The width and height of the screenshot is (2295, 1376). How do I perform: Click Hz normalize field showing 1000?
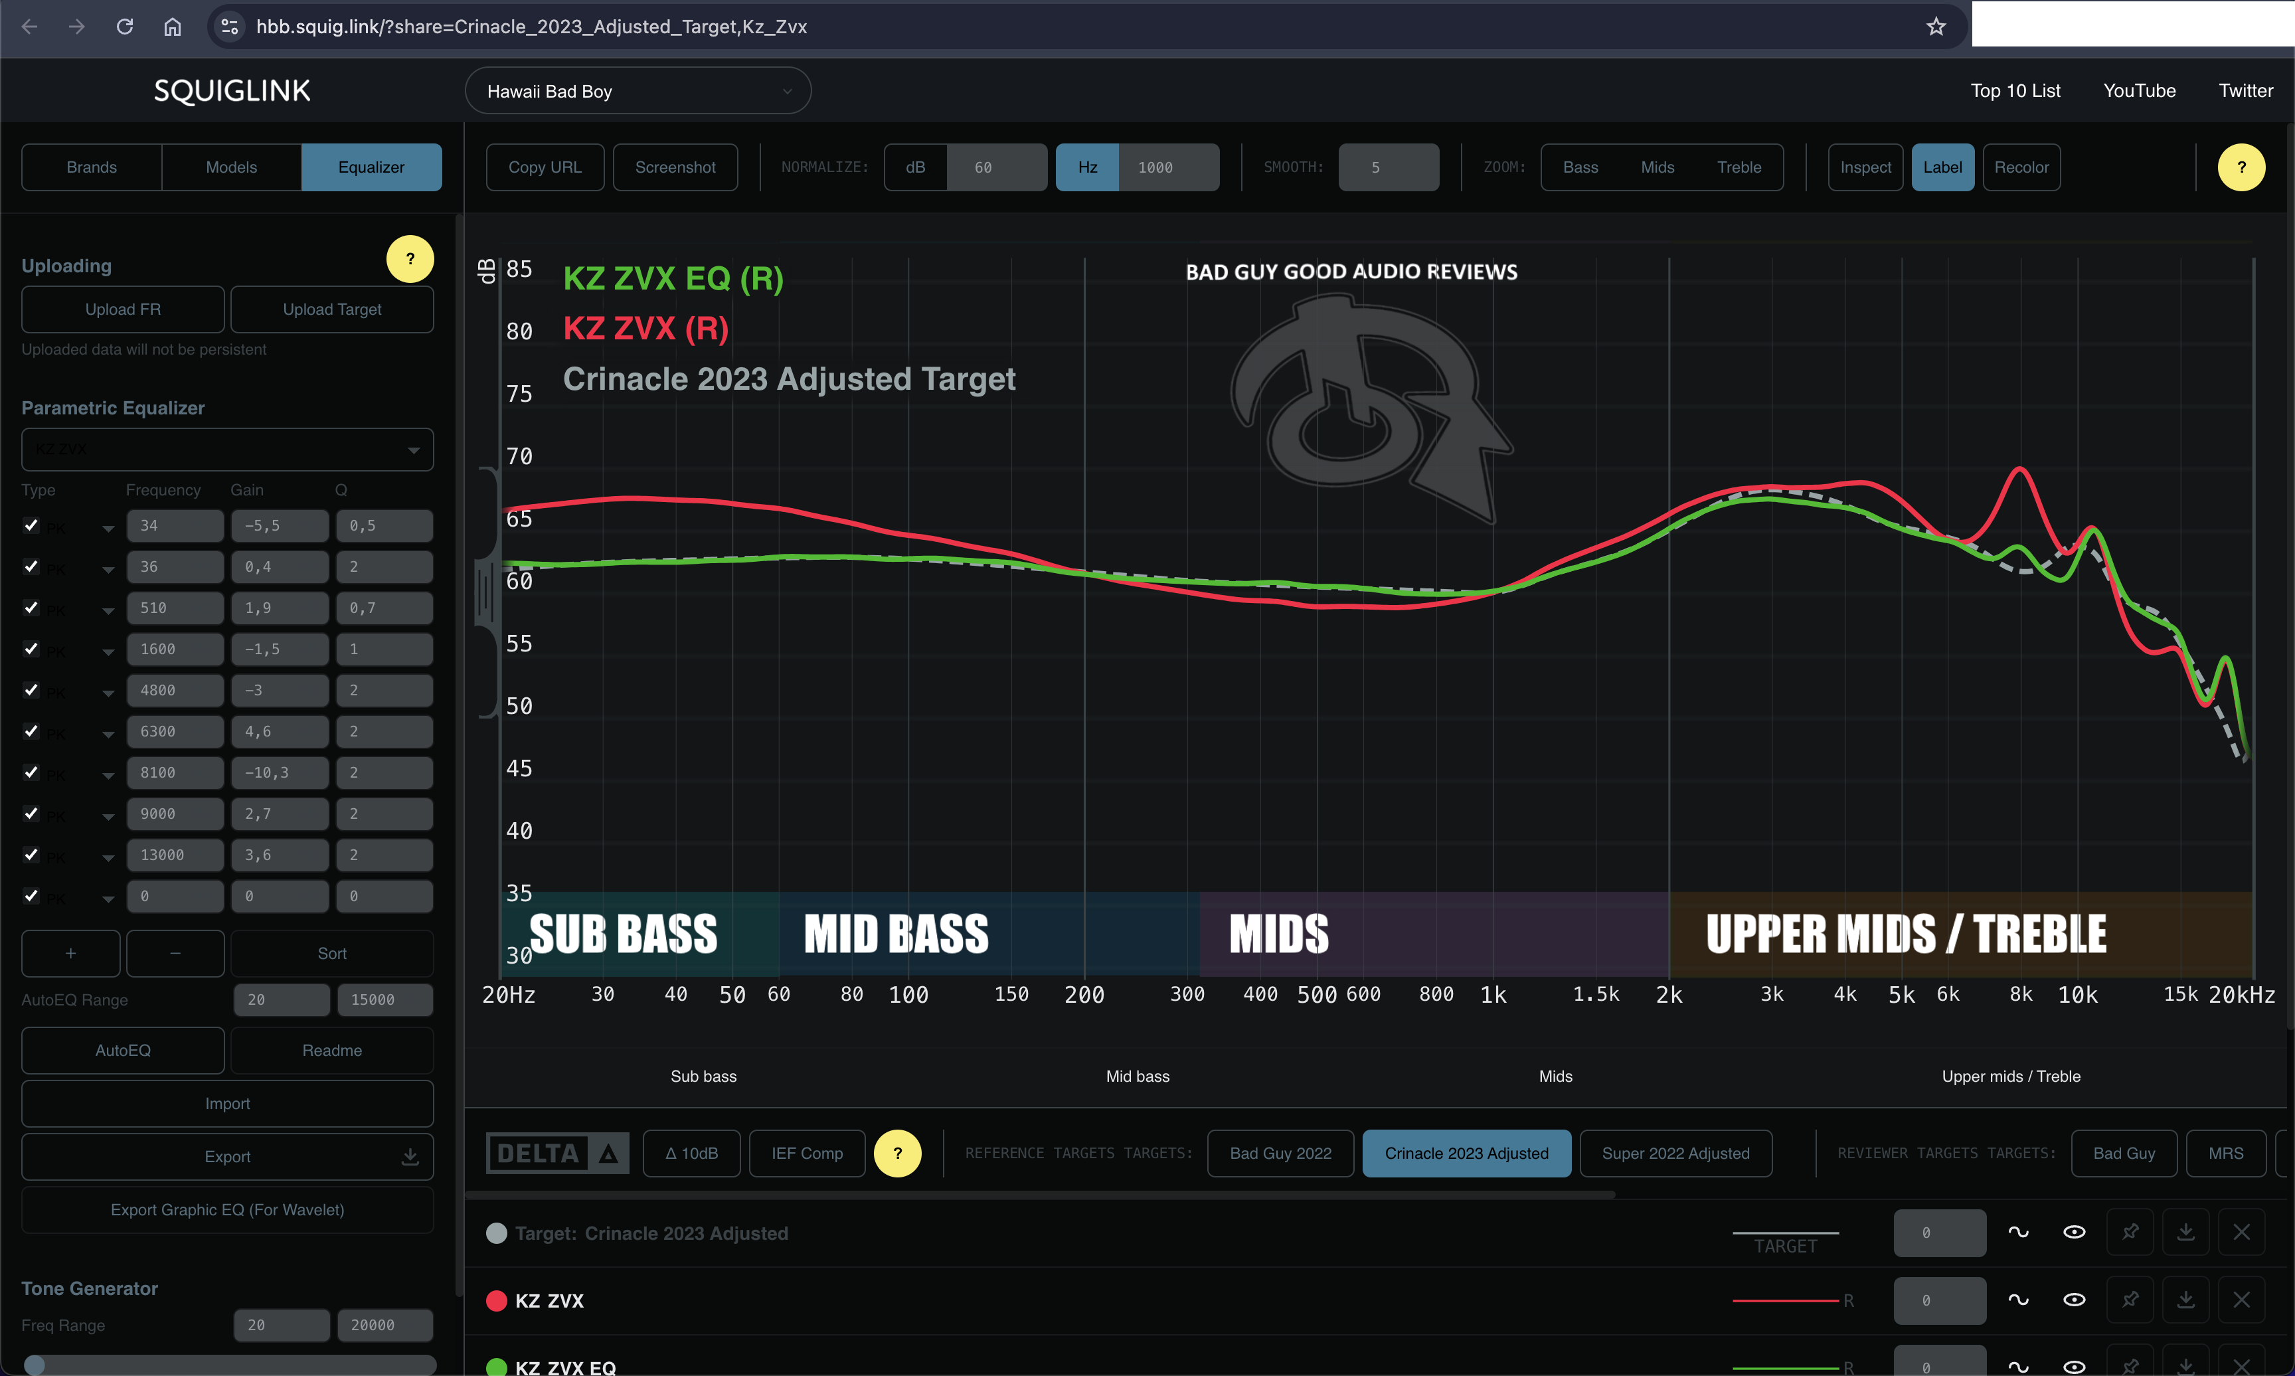point(1169,167)
